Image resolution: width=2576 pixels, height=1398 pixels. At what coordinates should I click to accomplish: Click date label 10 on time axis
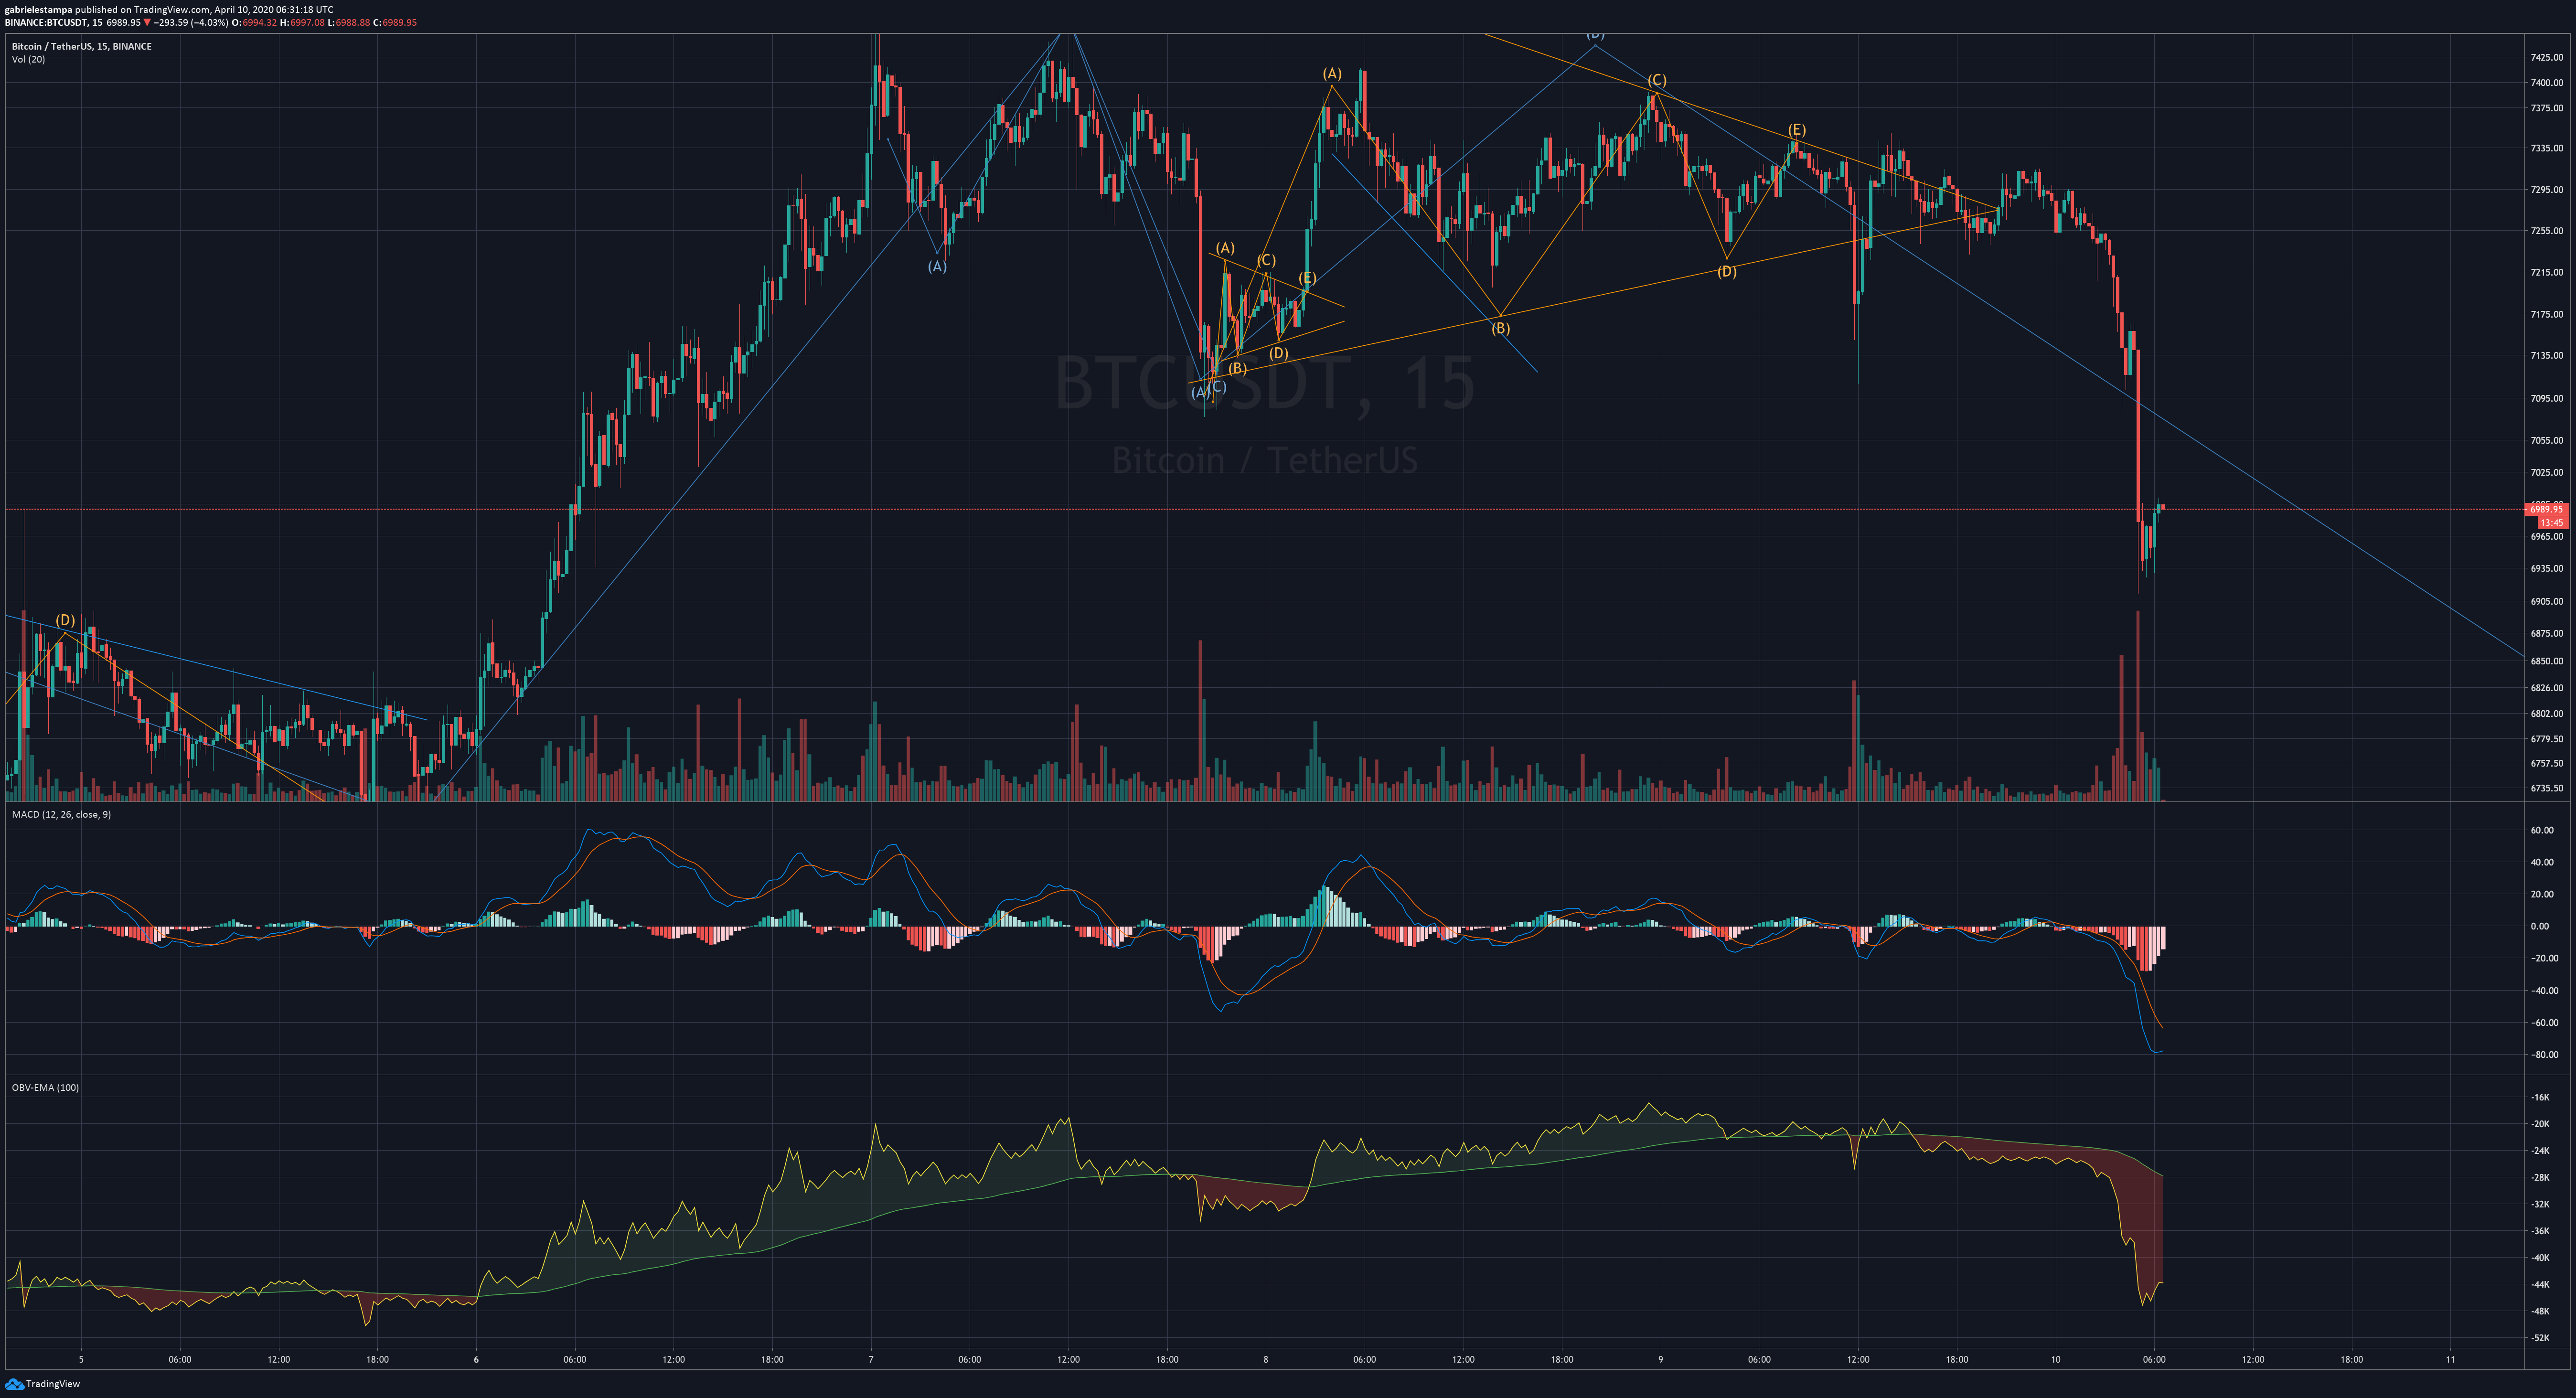click(2055, 1359)
